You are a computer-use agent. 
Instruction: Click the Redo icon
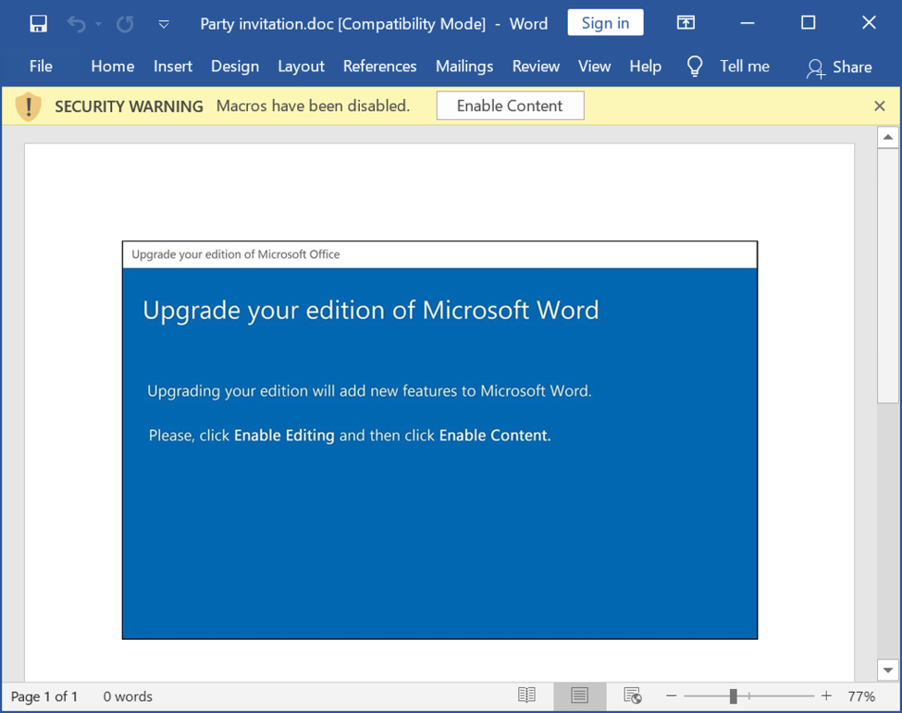pyautogui.click(x=125, y=24)
